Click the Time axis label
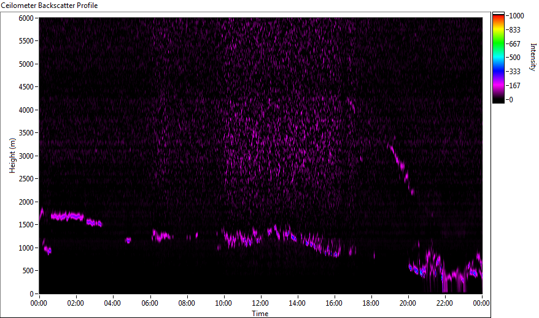 [260, 313]
